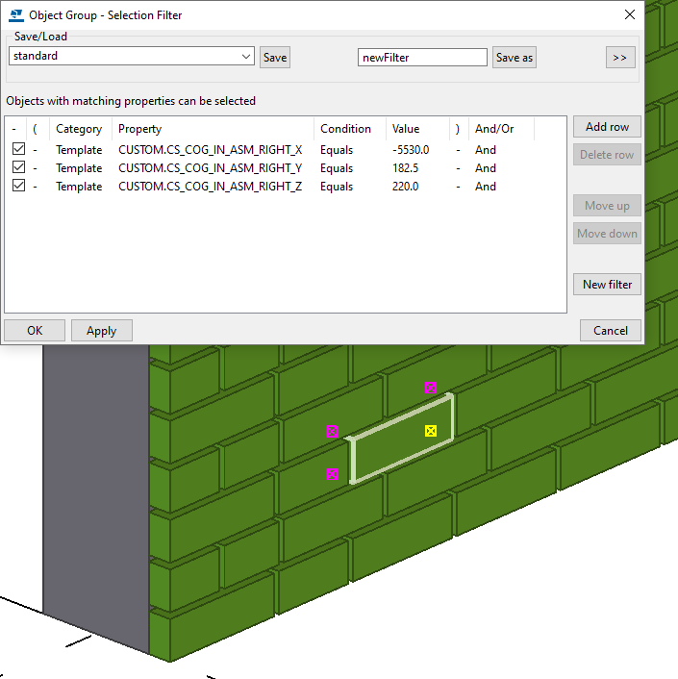Click the magenta handle above the selected brick

pyautogui.click(x=431, y=389)
